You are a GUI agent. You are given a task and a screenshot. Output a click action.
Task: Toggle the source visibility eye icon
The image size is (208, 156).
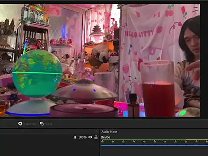pos(90,137)
